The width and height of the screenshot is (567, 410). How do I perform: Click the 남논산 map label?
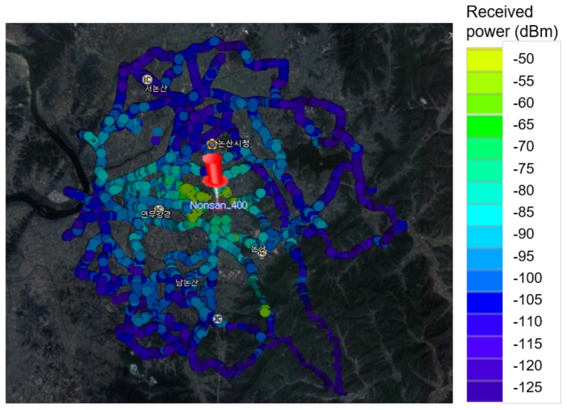point(186,282)
